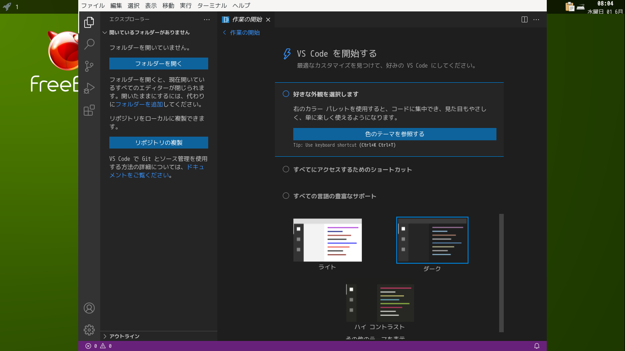Follow the フォルダーを追加 link

click(139, 104)
